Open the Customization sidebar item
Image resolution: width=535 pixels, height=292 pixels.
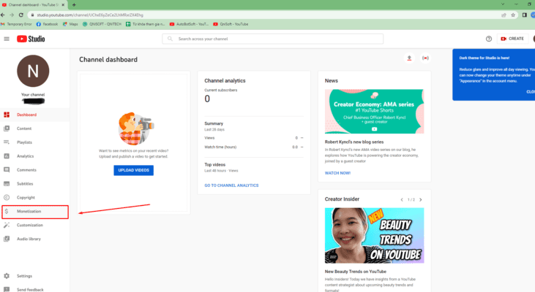point(35,226)
